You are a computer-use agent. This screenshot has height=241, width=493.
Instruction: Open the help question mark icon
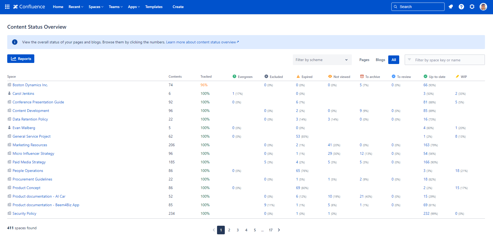point(461,7)
